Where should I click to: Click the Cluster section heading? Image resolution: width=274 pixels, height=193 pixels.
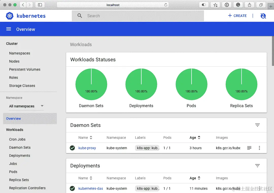tap(12, 44)
